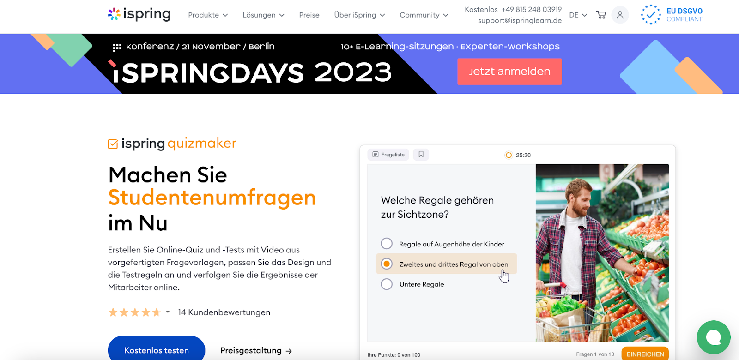Select radio option Regale auf Augenhöhe der Kinder

(387, 244)
